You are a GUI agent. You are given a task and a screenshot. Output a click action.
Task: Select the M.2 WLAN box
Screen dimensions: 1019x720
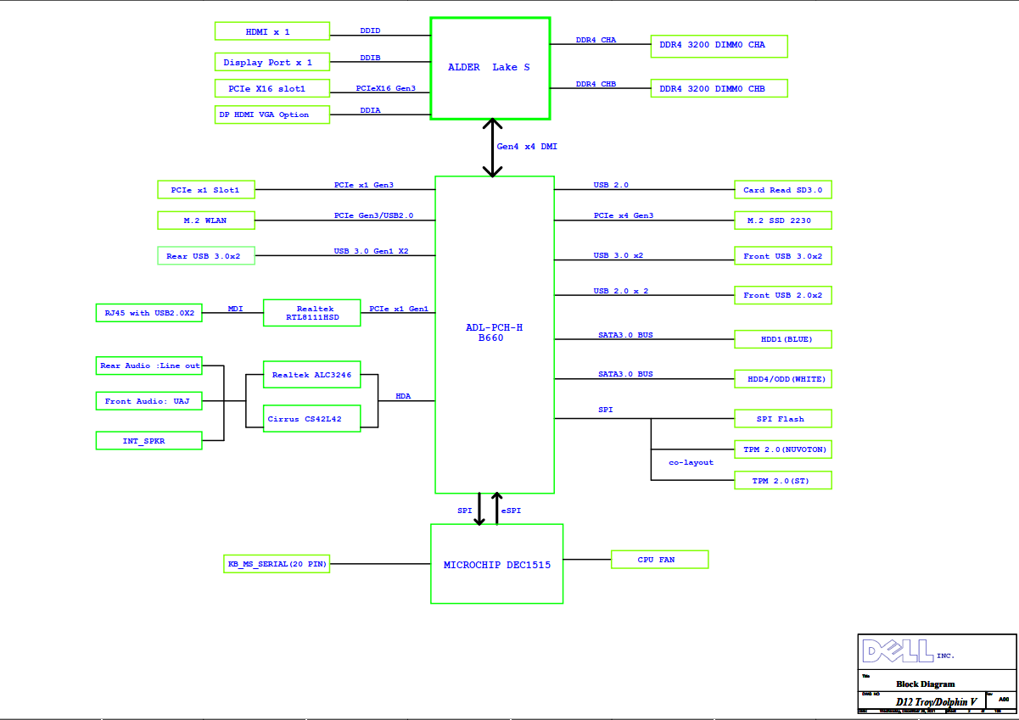205,220
